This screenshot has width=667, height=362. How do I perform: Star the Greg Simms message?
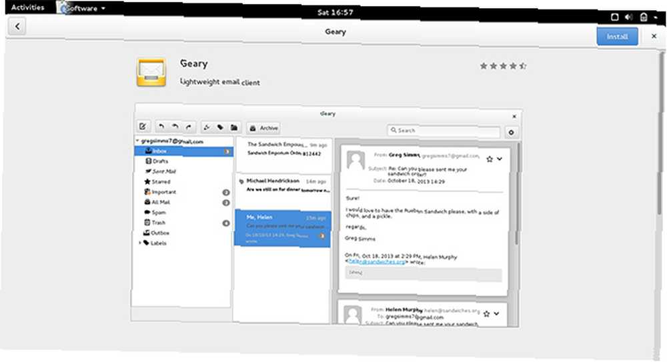490,159
